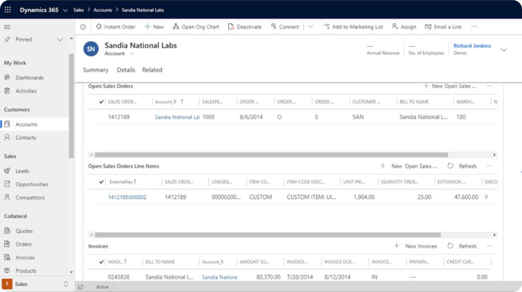Select all rows in Line Items grid
This screenshot has width=522, height=292.
101,182
